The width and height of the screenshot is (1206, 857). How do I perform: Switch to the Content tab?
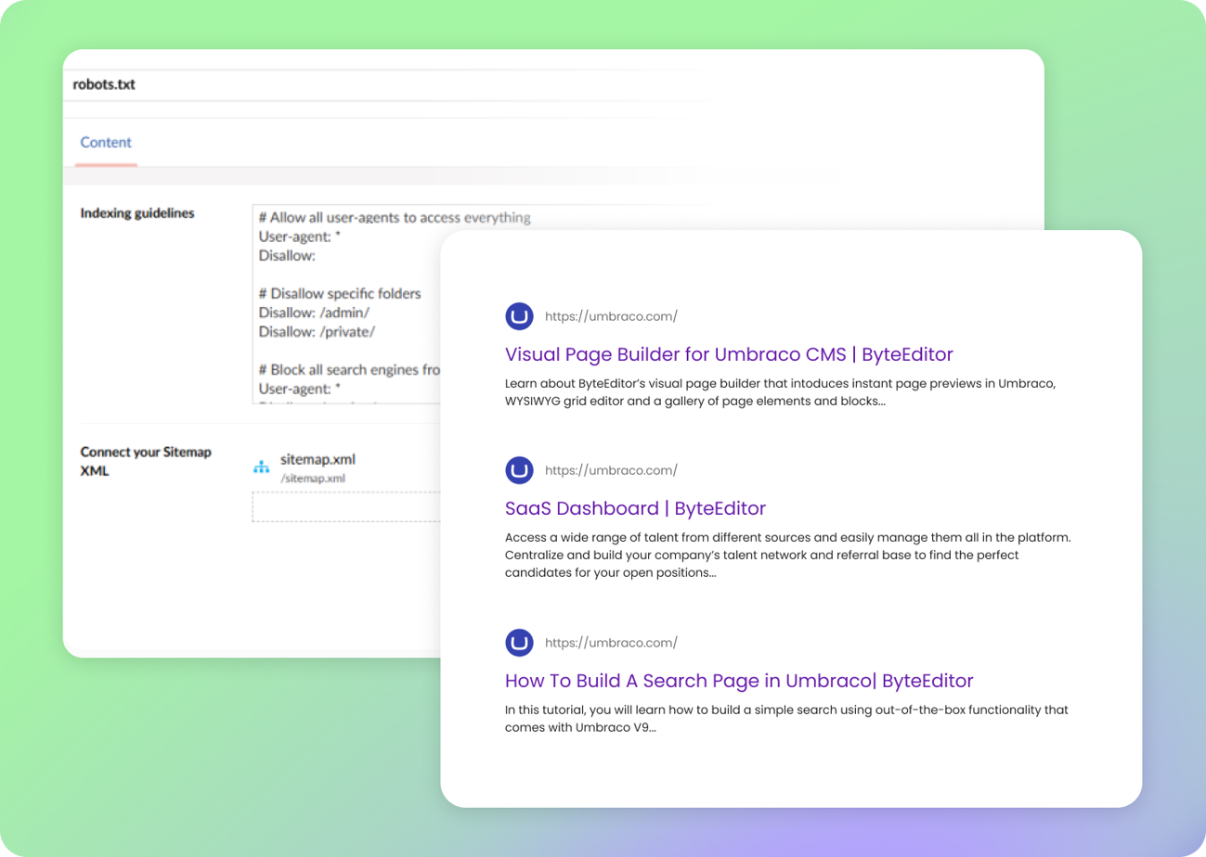pyautogui.click(x=106, y=143)
